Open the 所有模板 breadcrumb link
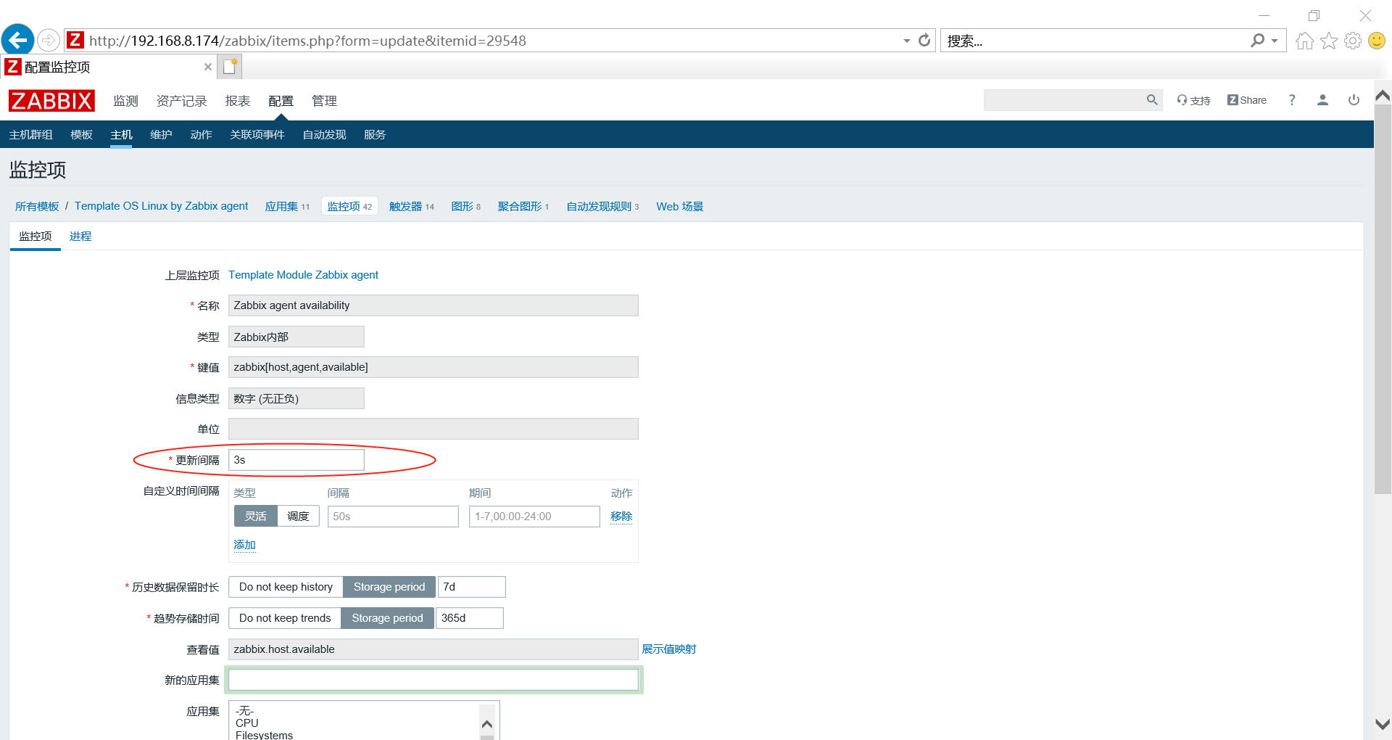The image size is (1392, 740). click(37, 207)
